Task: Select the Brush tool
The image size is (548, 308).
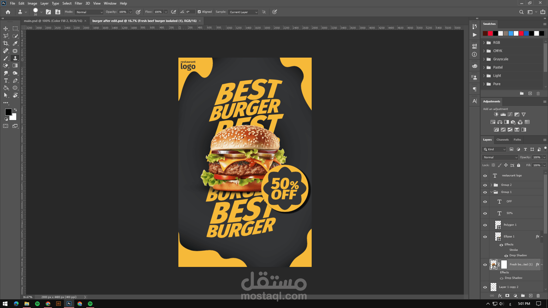Action: [5, 58]
